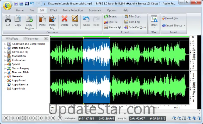Image resolution: width=203 pixels, height=124 pixels.
Task: Select Apply Reverse in effects tree
Action: click(20, 84)
